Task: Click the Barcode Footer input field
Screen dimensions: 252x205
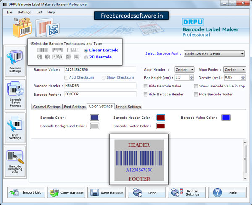Action: 100,94
